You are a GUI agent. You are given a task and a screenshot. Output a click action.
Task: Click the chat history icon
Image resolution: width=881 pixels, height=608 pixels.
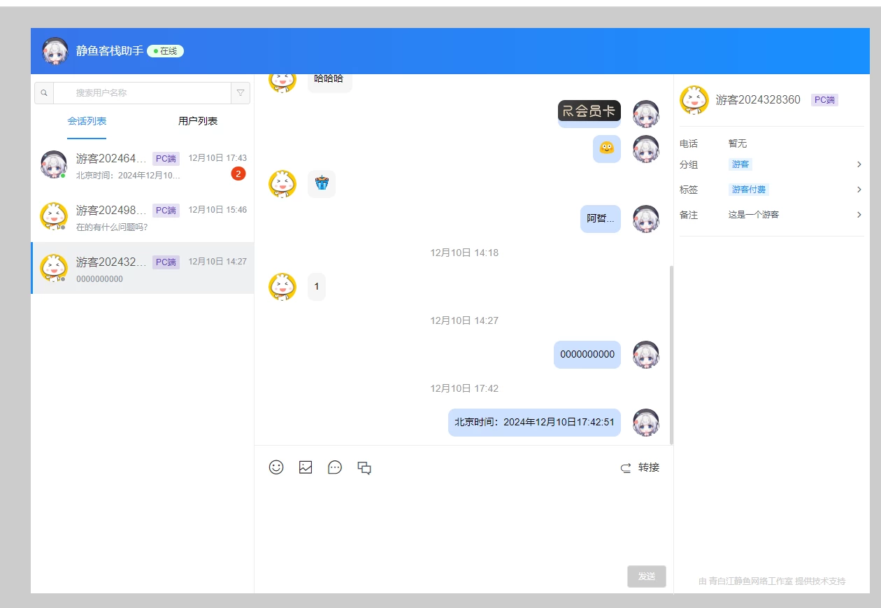pyautogui.click(x=364, y=468)
